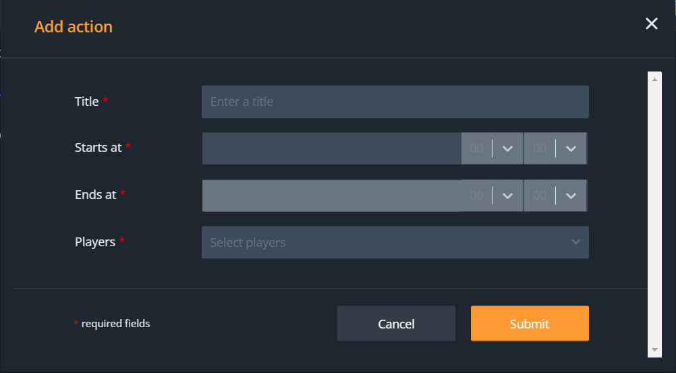Click the Players field chevron arrow
676x373 pixels.
[x=575, y=242]
